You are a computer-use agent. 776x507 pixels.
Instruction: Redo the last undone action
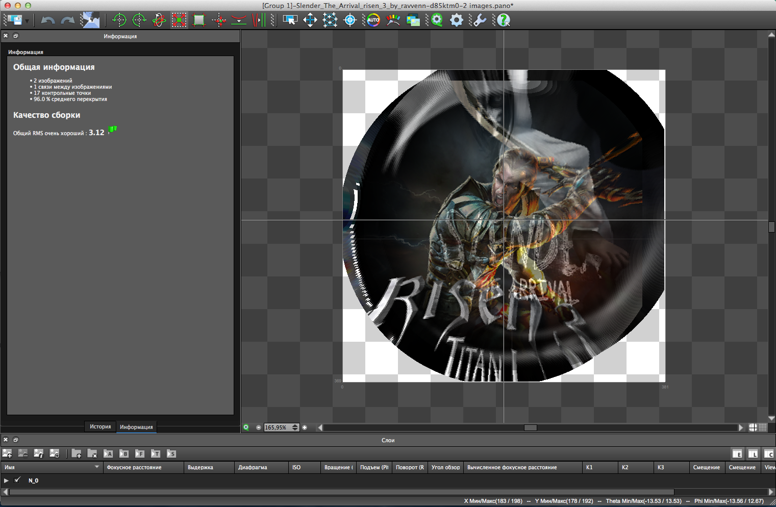click(68, 20)
